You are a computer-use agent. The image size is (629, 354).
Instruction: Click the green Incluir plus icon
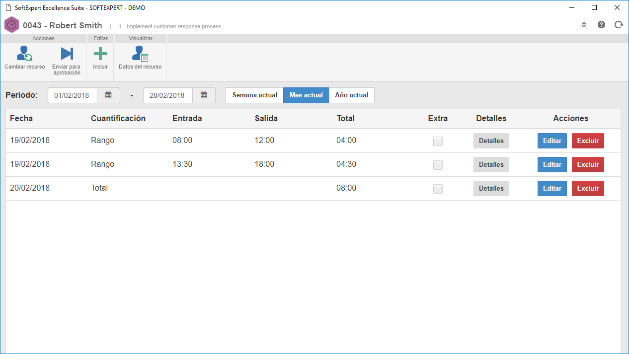(x=100, y=54)
